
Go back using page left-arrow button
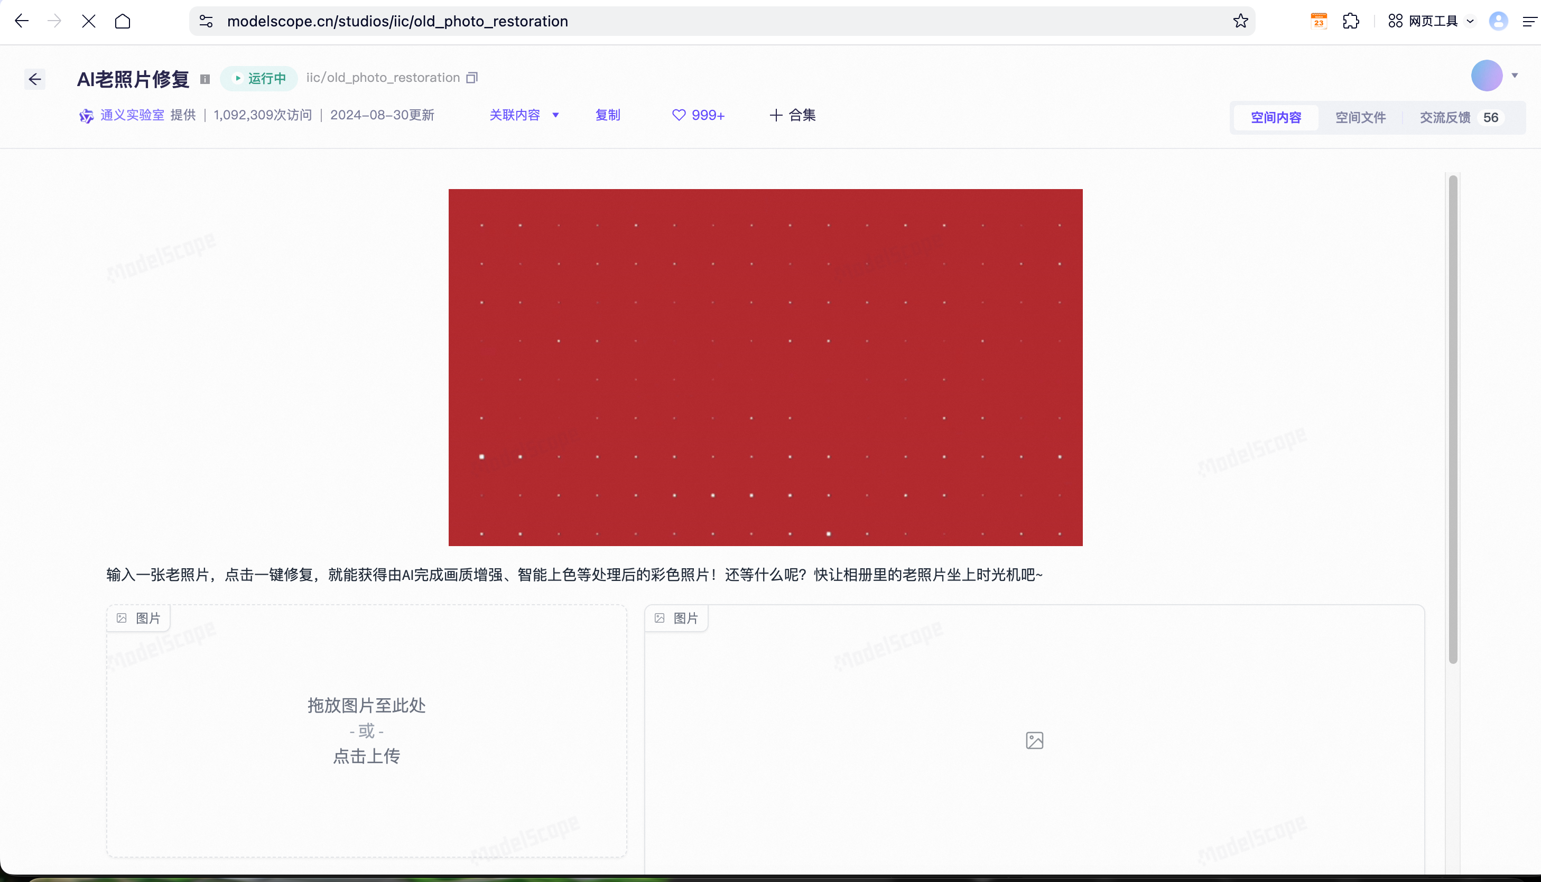35,79
